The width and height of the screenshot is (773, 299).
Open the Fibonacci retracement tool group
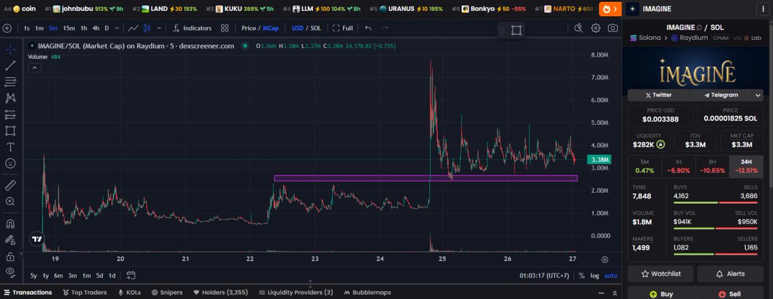click(10, 82)
